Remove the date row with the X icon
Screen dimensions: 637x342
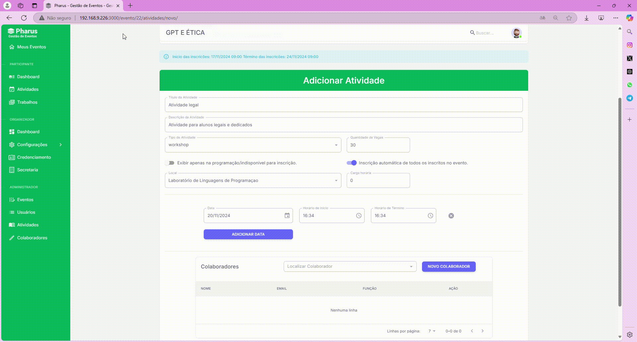pyautogui.click(x=451, y=216)
